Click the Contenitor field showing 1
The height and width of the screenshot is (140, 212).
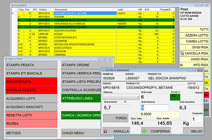[x=197, y=119]
